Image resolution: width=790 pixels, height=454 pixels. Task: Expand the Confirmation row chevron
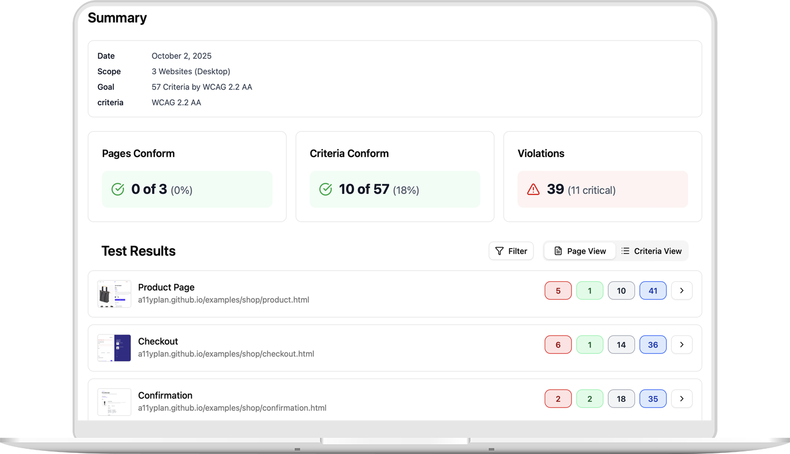point(682,399)
